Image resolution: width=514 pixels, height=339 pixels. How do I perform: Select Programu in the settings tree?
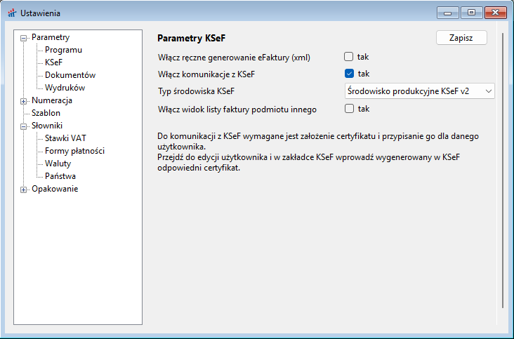(x=63, y=50)
